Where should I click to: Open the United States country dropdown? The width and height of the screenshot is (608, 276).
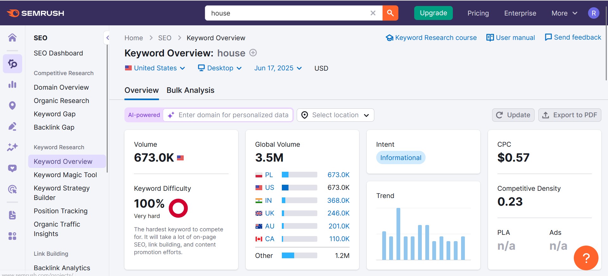[155, 68]
